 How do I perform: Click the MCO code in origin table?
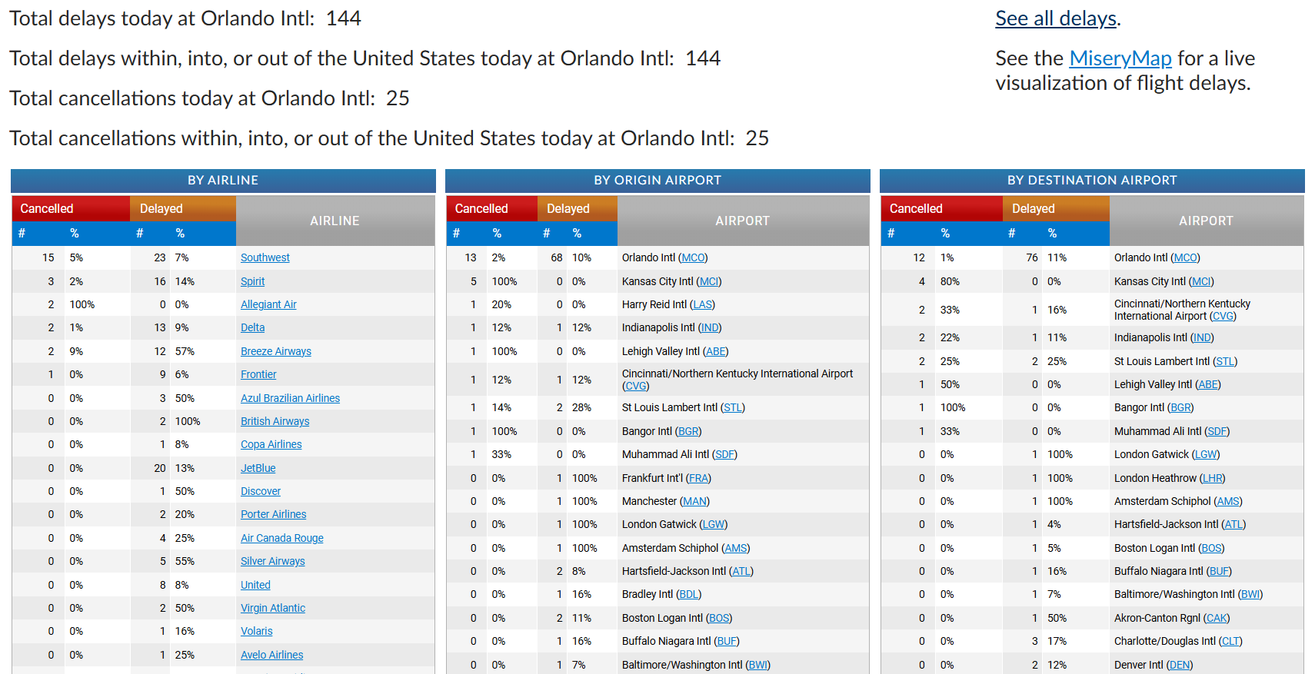[693, 257]
